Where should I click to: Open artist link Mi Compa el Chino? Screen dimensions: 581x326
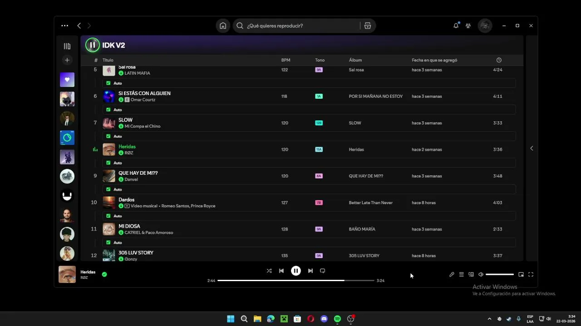[x=143, y=126]
